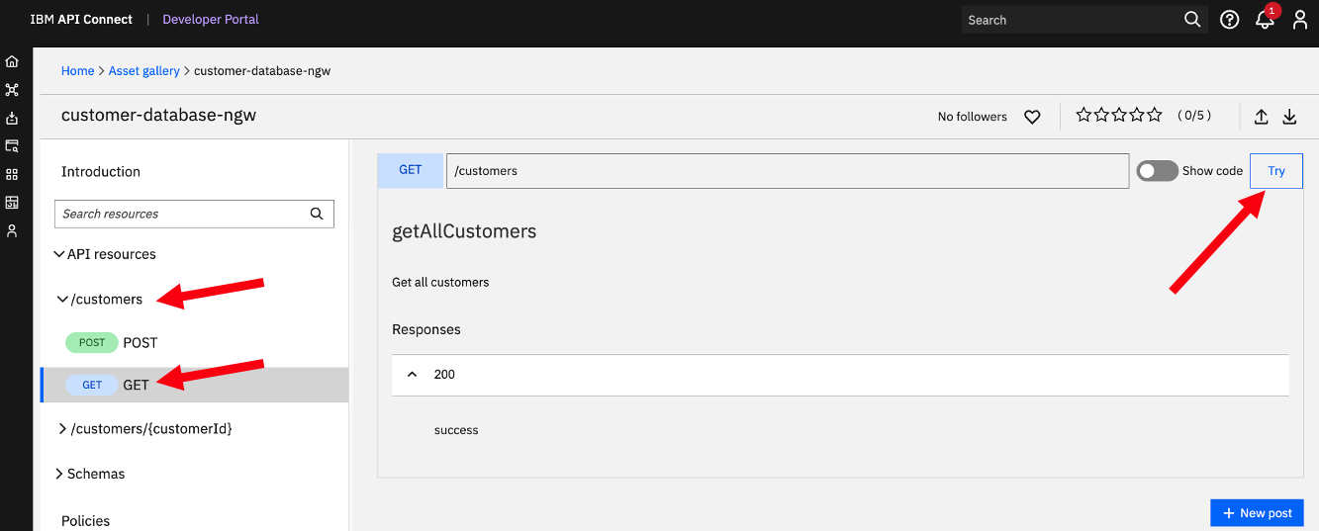
Task: Click the Try button
Action: point(1276,171)
